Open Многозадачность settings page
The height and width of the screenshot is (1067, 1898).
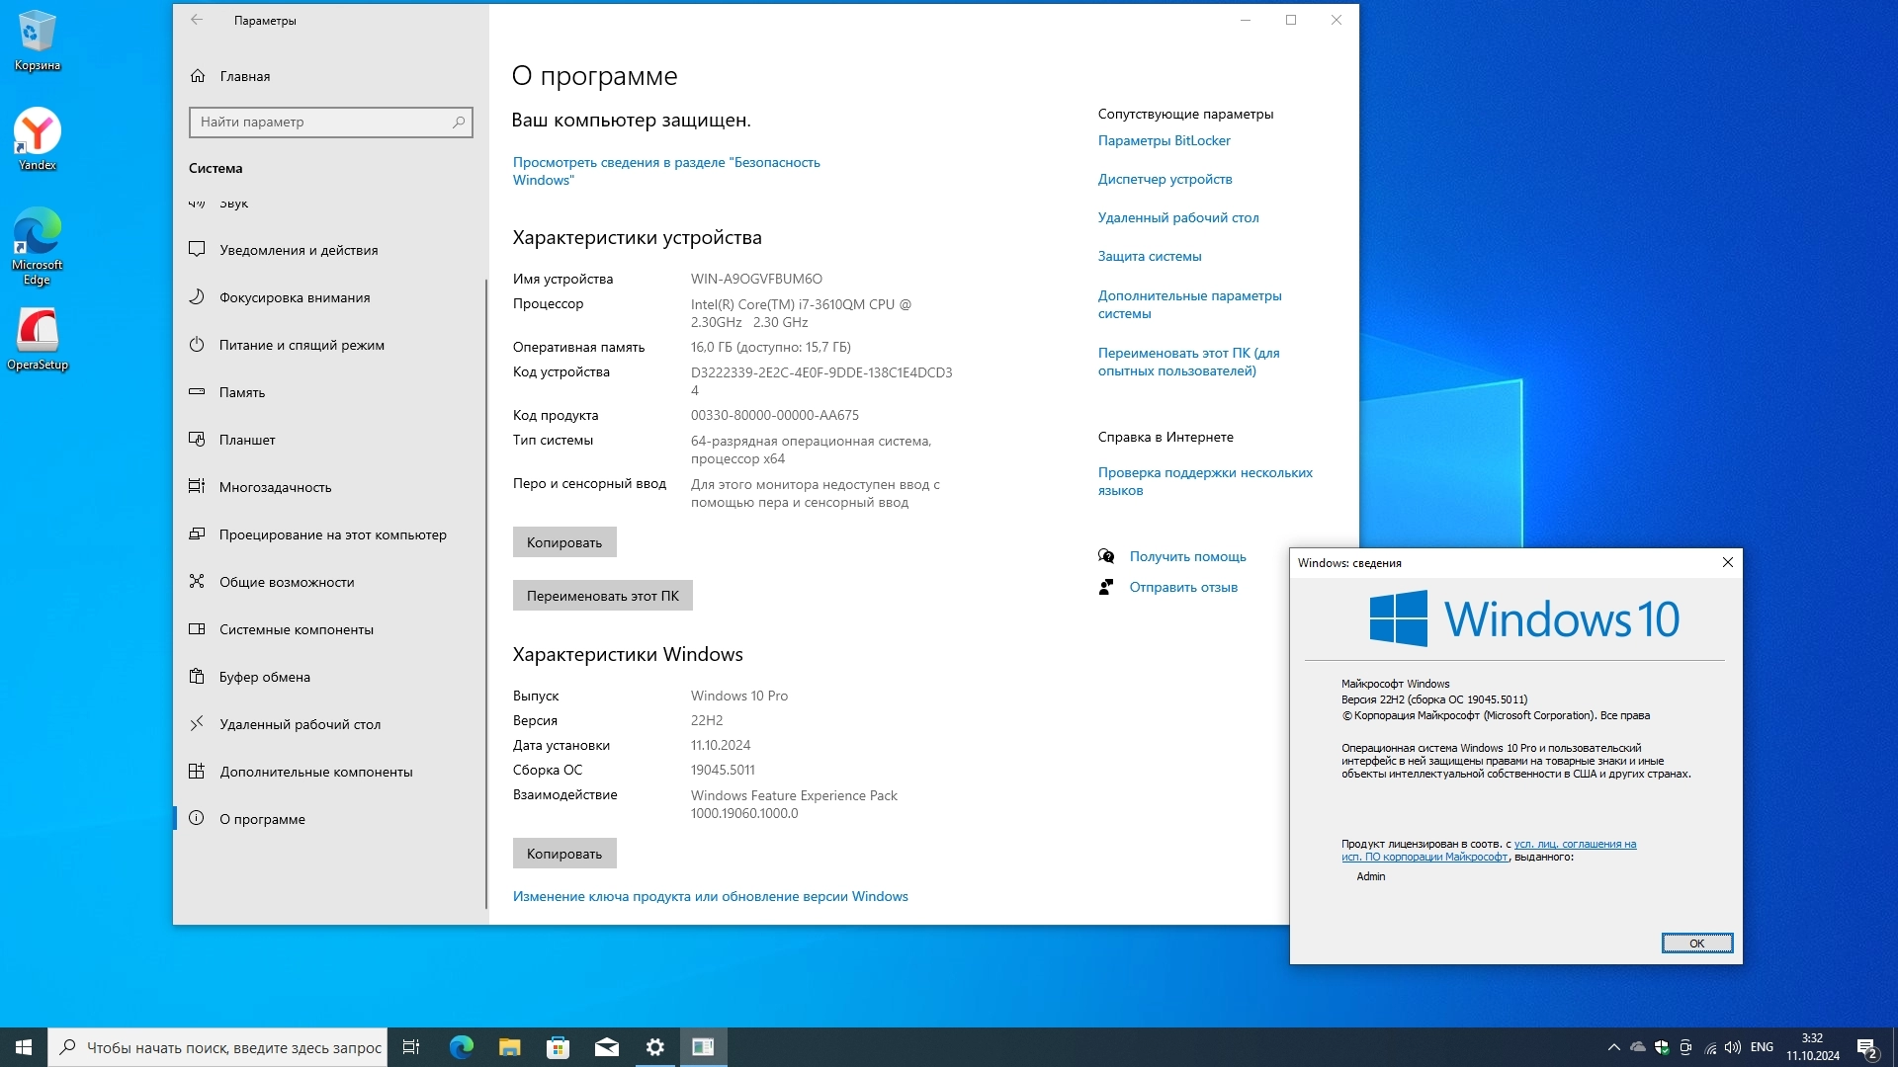tap(275, 487)
